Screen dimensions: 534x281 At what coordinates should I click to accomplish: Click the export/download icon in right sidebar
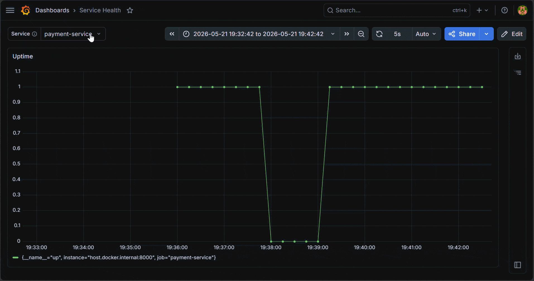[x=518, y=56]
